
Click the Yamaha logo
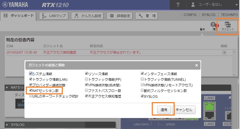(15, 5)
